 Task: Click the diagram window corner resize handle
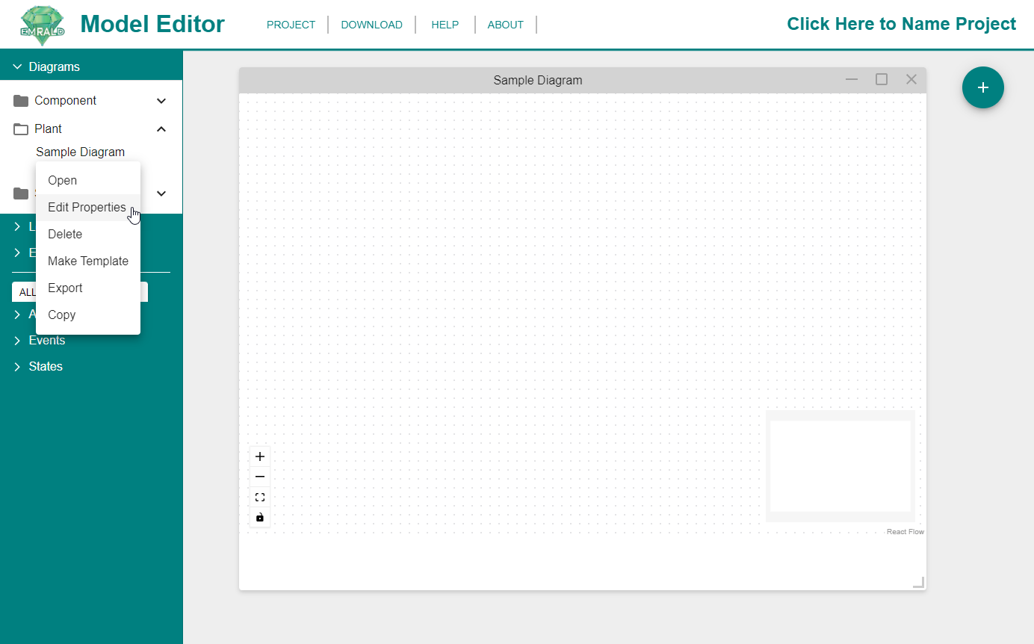pos(919,583)
